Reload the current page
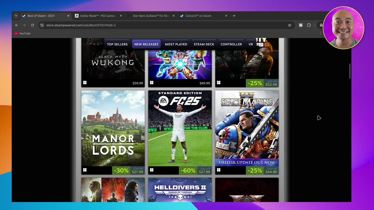 tap(32, 25)
